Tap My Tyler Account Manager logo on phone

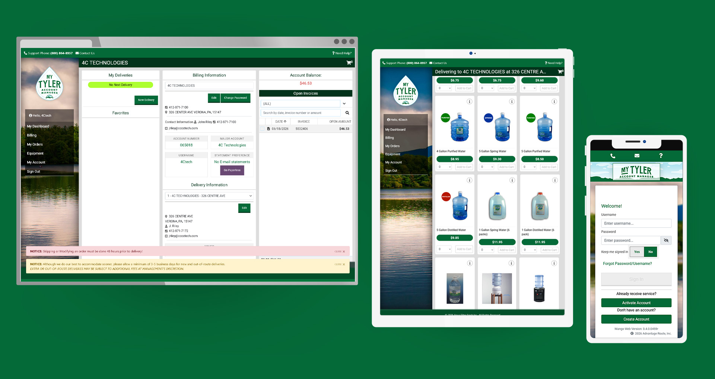(636, 171)
